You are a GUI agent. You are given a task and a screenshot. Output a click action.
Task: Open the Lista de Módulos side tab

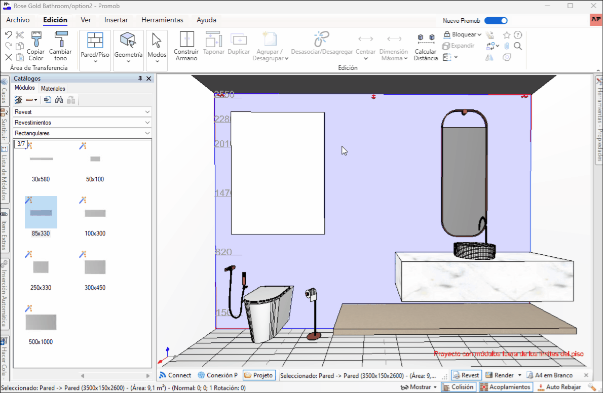coord(4,174)
